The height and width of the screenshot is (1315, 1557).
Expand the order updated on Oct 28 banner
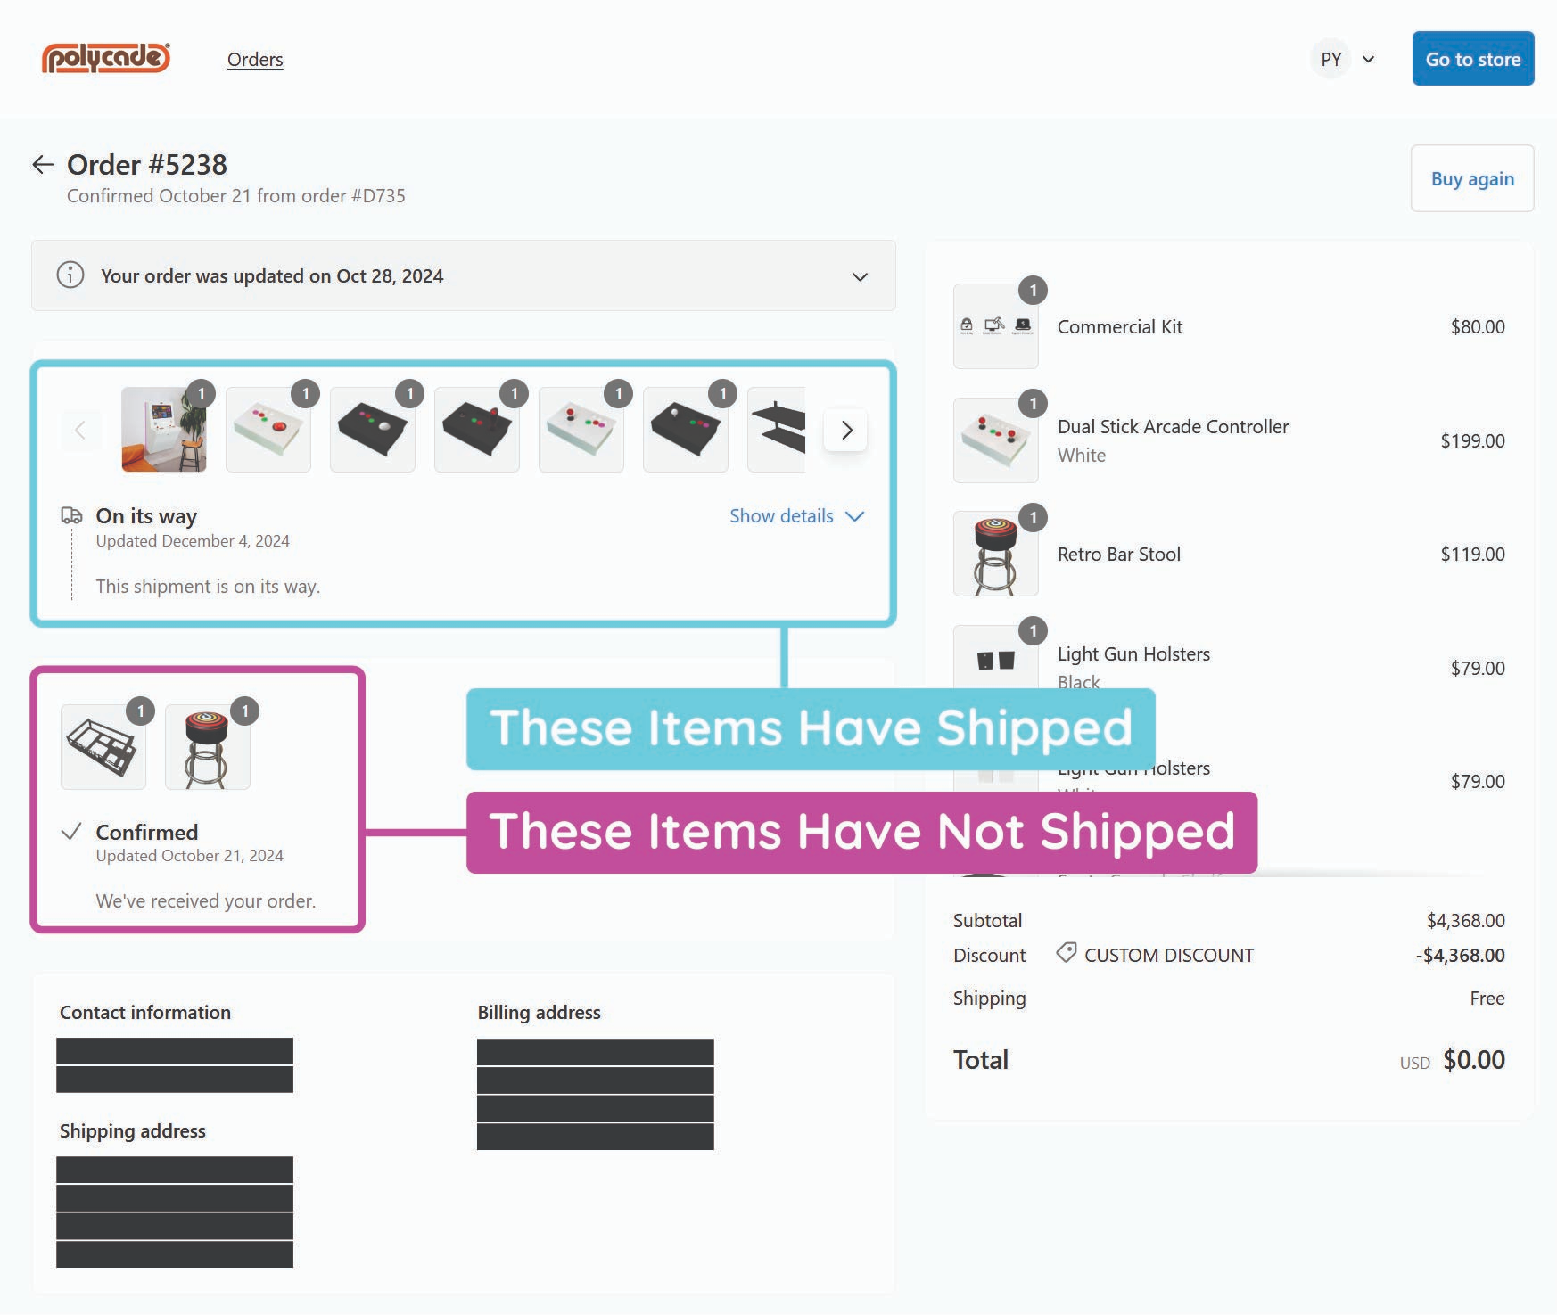pos(859,276)
